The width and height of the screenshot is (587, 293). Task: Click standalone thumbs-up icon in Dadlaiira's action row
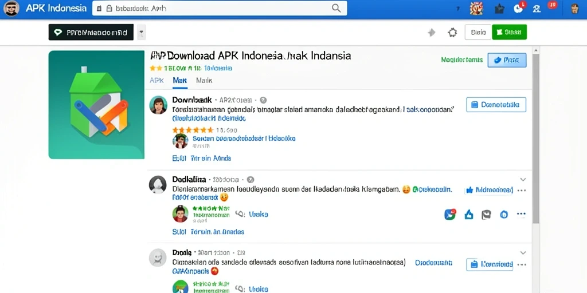pos(469,215)
